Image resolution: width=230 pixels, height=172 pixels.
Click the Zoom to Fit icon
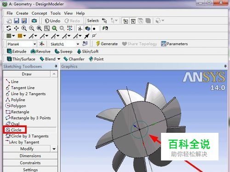click(x=39, y=28)
